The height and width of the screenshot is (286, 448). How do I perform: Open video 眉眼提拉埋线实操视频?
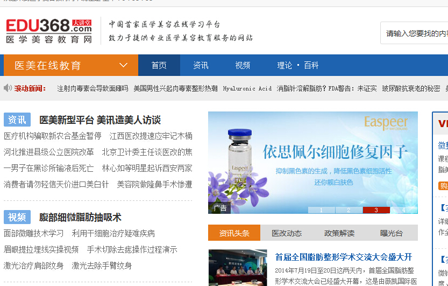[41, 249]
